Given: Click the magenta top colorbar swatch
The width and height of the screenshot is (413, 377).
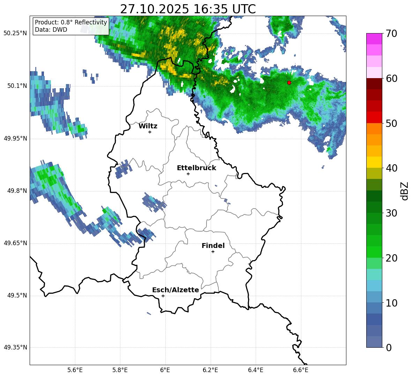Looking at the screenshot, I should (374, 39).
